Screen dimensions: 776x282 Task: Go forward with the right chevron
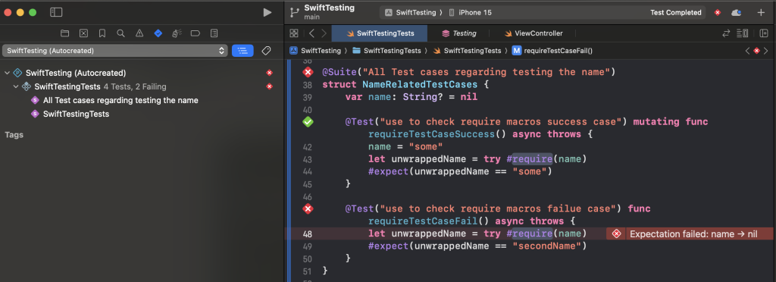324,33
